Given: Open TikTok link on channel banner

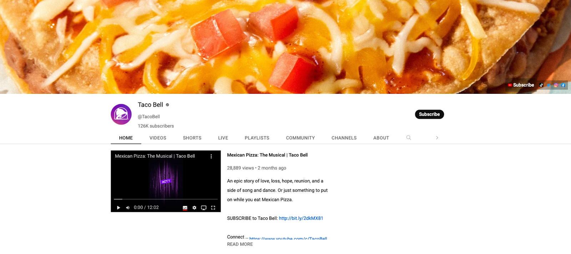Looking at the screenshot, I should (x=541, y=85).
